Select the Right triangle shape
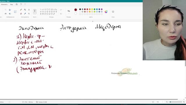This screenshot has height=105, width=186. click(x=56, y=9)
